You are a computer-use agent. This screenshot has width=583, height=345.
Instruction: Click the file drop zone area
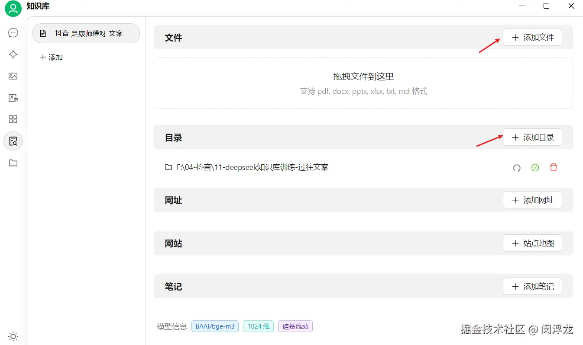[363, 83]
